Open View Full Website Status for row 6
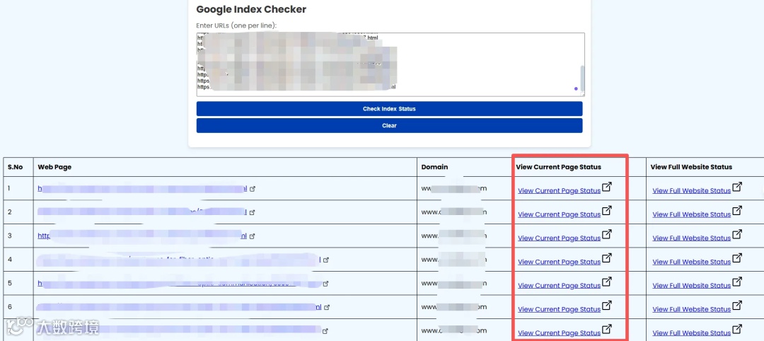The height and width of the screenshot is (341, 764). pos(691,309)
